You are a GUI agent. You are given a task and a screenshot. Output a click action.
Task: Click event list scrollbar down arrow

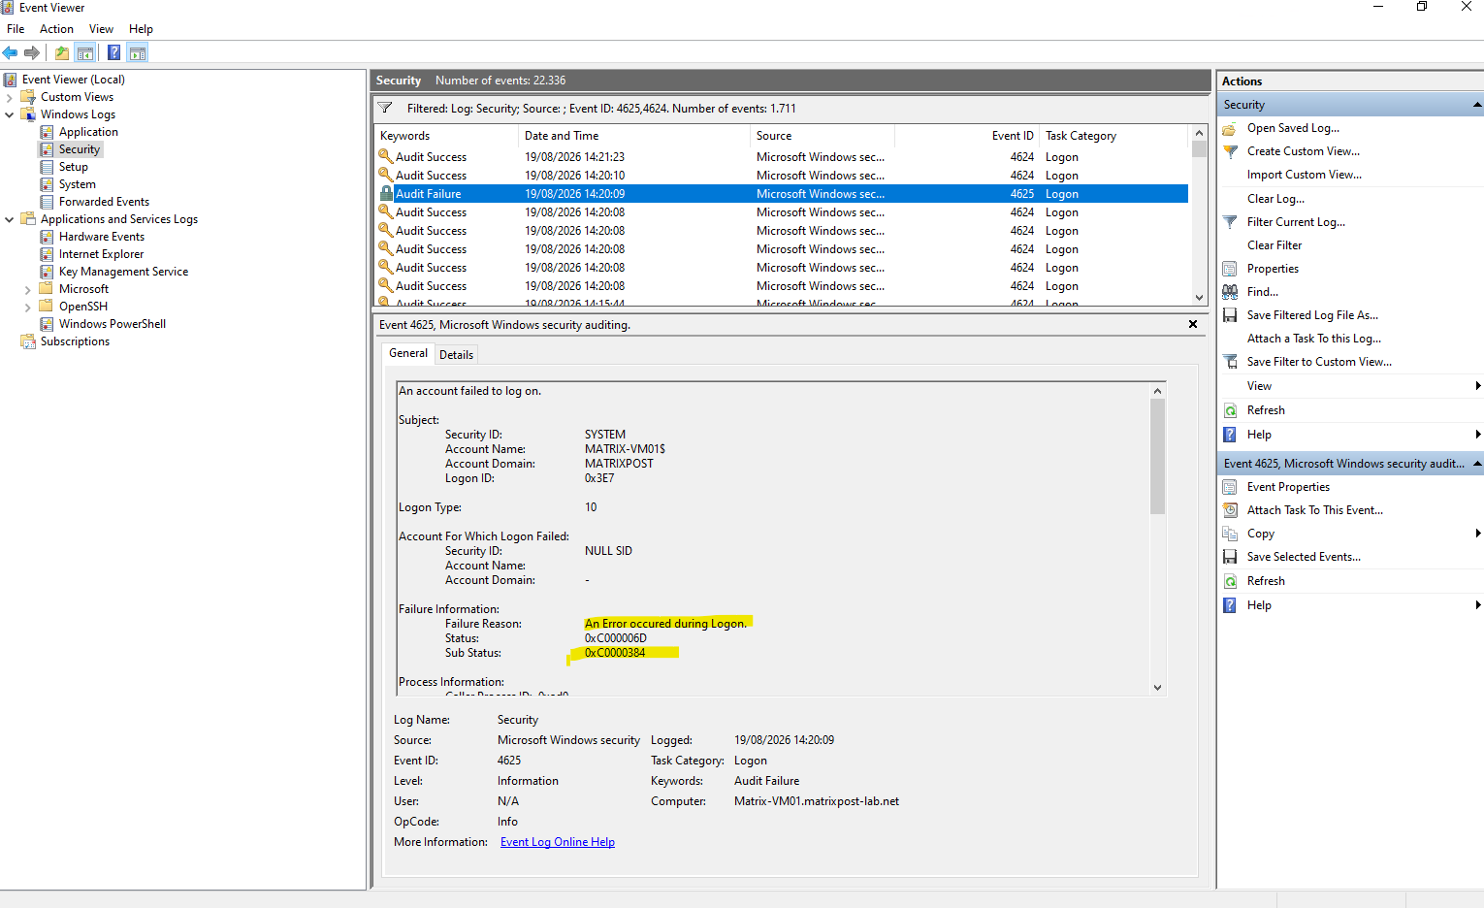click(1200, 298)
